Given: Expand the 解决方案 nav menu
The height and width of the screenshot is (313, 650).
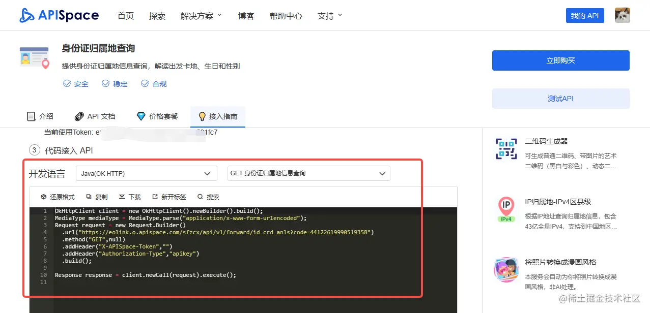Looking at the screenshot, I should click(201, 16).
